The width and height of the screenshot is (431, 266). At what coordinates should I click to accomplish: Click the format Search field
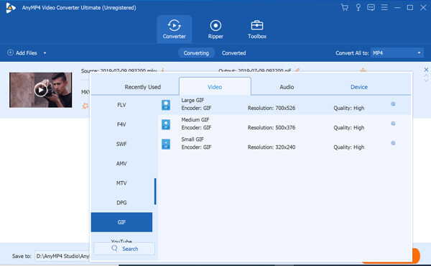124,249
